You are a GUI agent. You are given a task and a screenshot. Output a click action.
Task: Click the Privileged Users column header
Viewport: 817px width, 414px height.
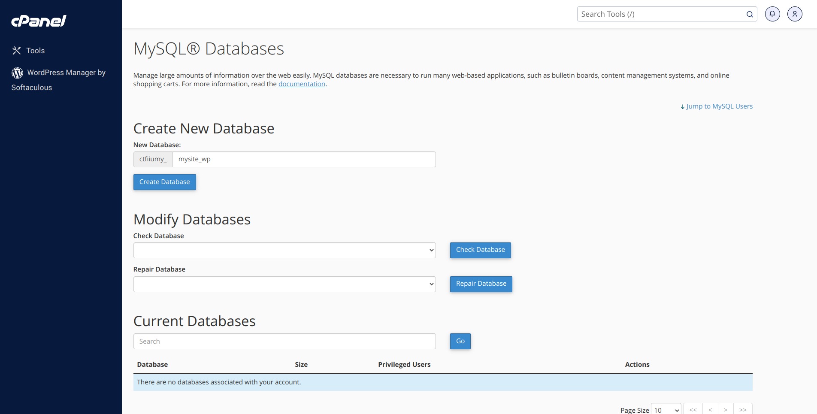tap(404, 365)
